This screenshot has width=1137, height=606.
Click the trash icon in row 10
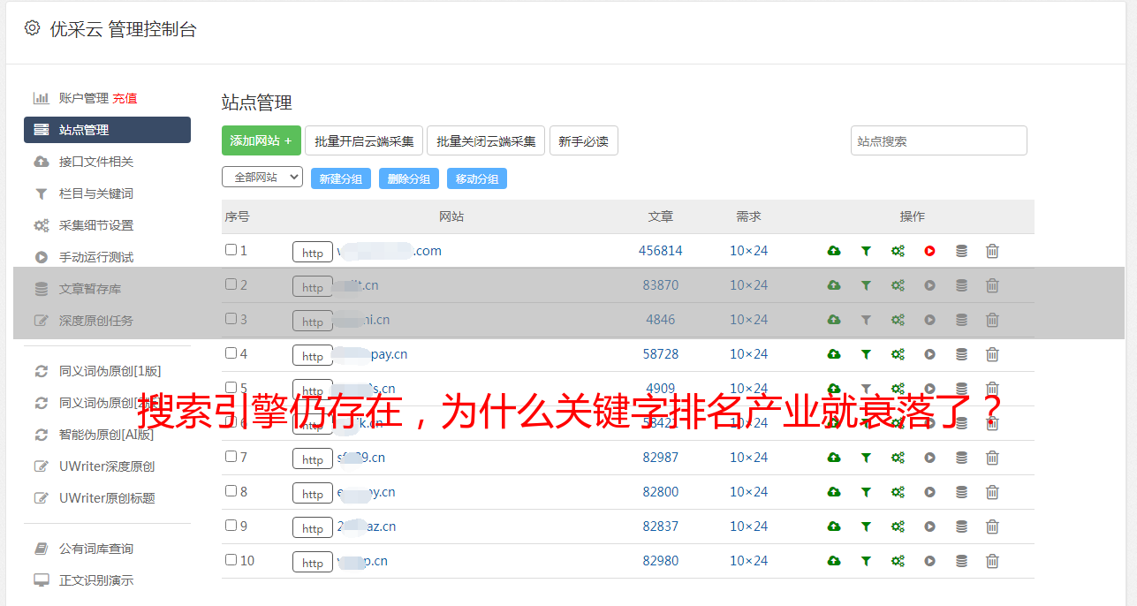pos(992,561)
